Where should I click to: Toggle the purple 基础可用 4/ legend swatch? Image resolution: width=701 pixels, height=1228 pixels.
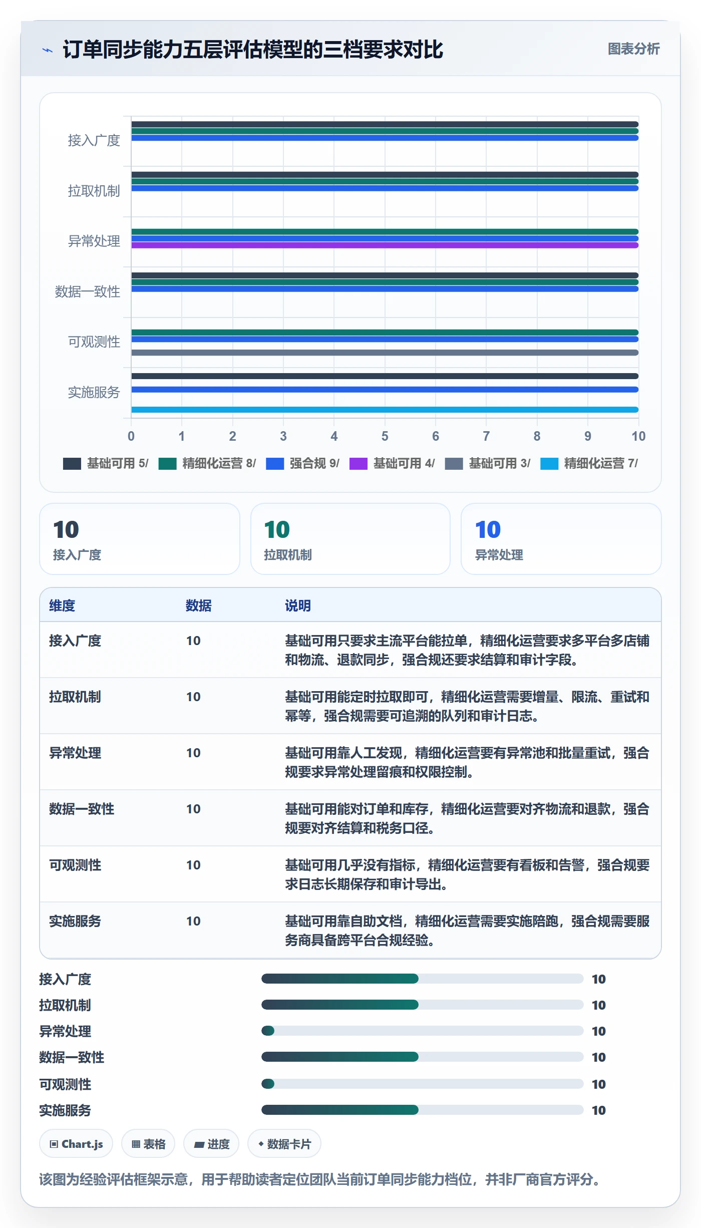point(359,464)
